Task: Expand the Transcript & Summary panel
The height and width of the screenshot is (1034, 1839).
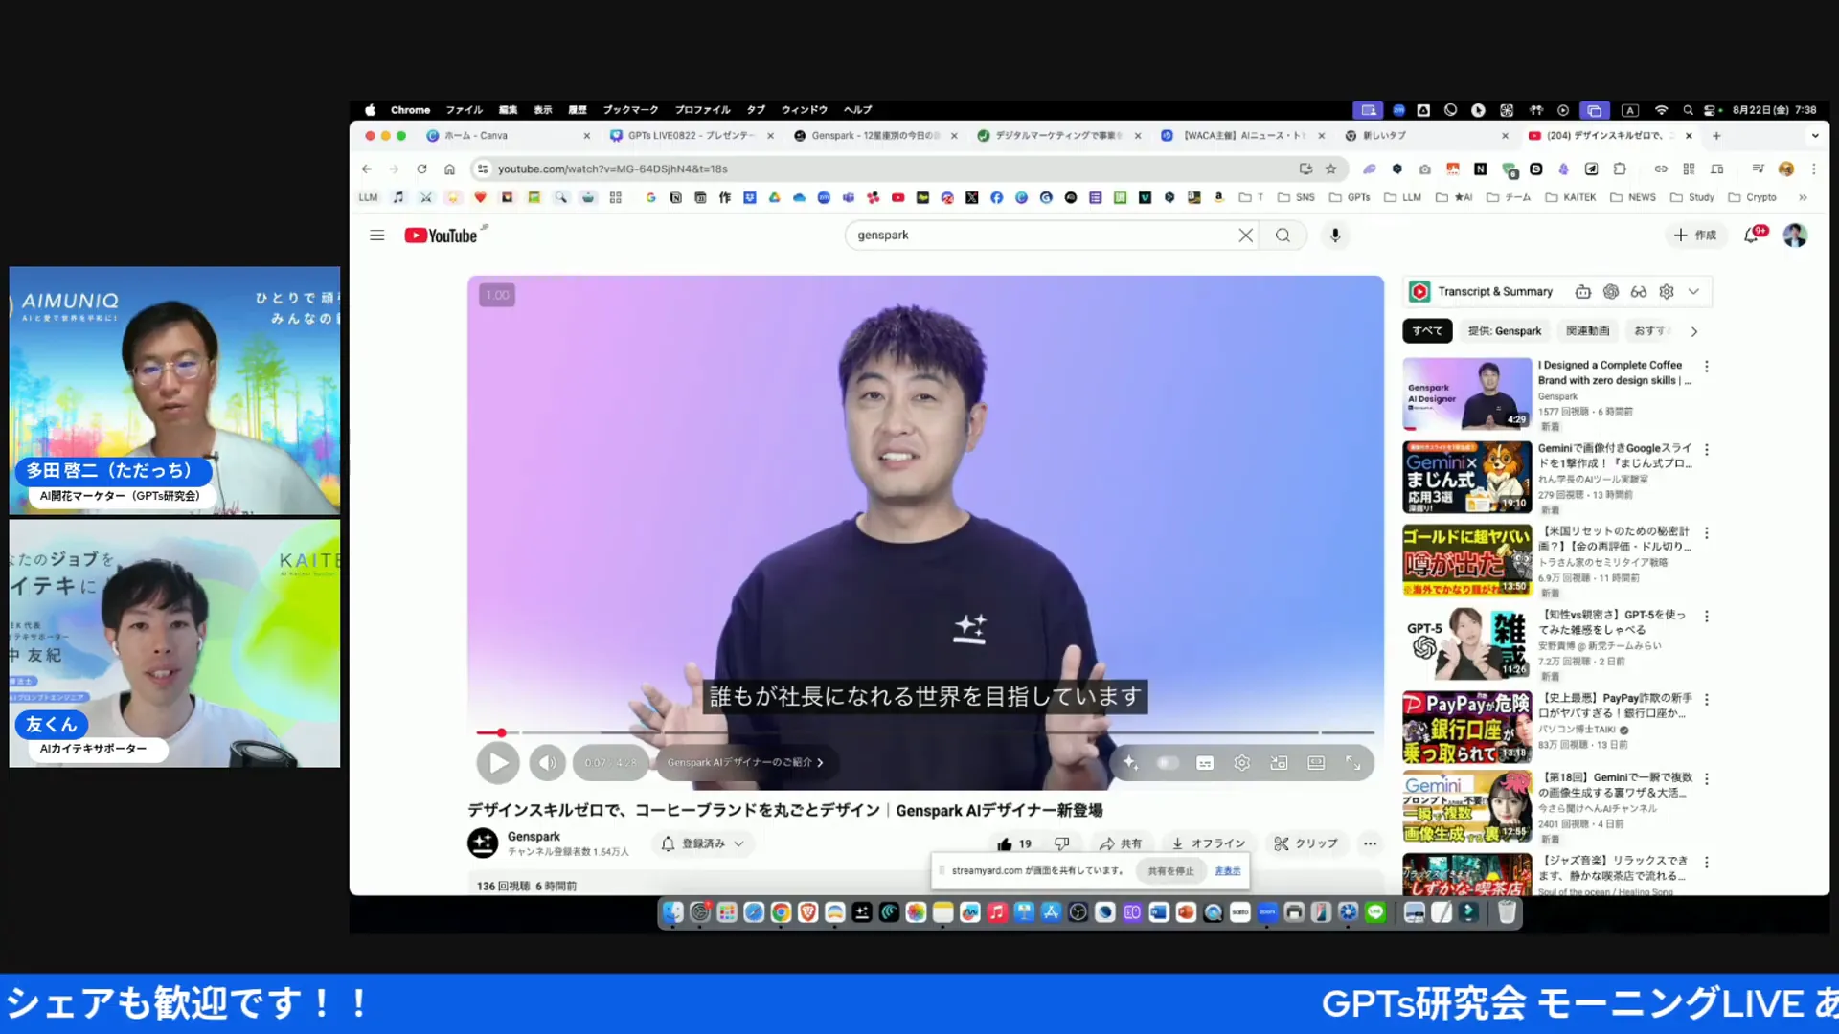Action: point(1694,291)
